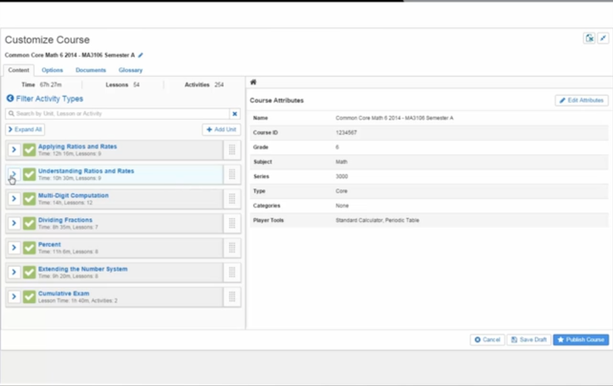This screenshot has width=613, height=386.
Task: Click the Publish Course button
Action: coord(581,340)
